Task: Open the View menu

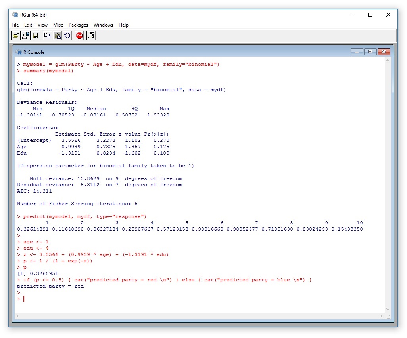Action: point(42,25)
